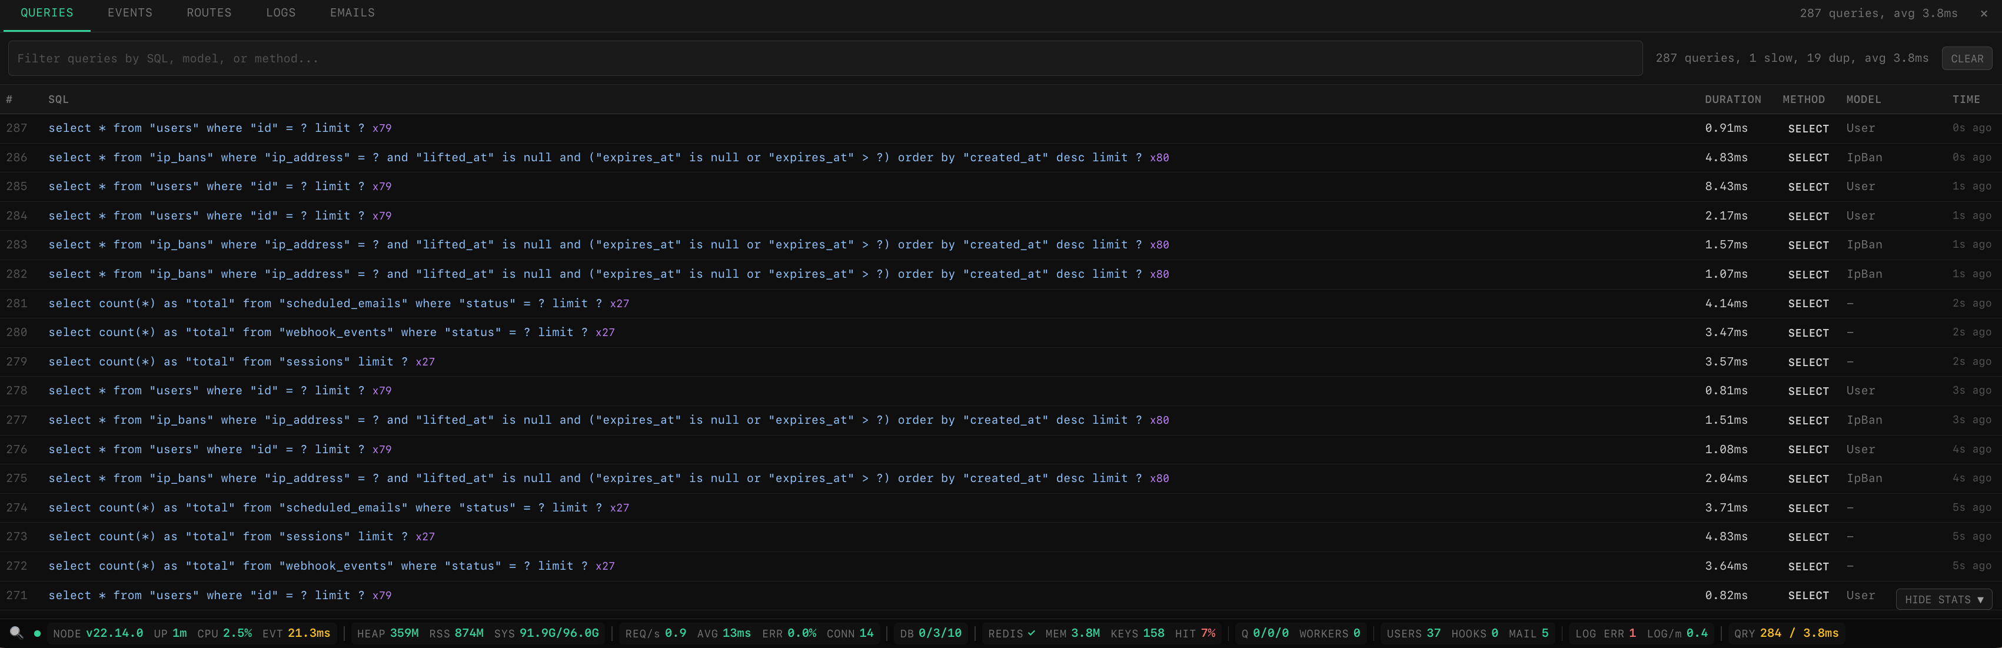
Task: Click the x27 badge on the sessions count query
Action: 424,361
